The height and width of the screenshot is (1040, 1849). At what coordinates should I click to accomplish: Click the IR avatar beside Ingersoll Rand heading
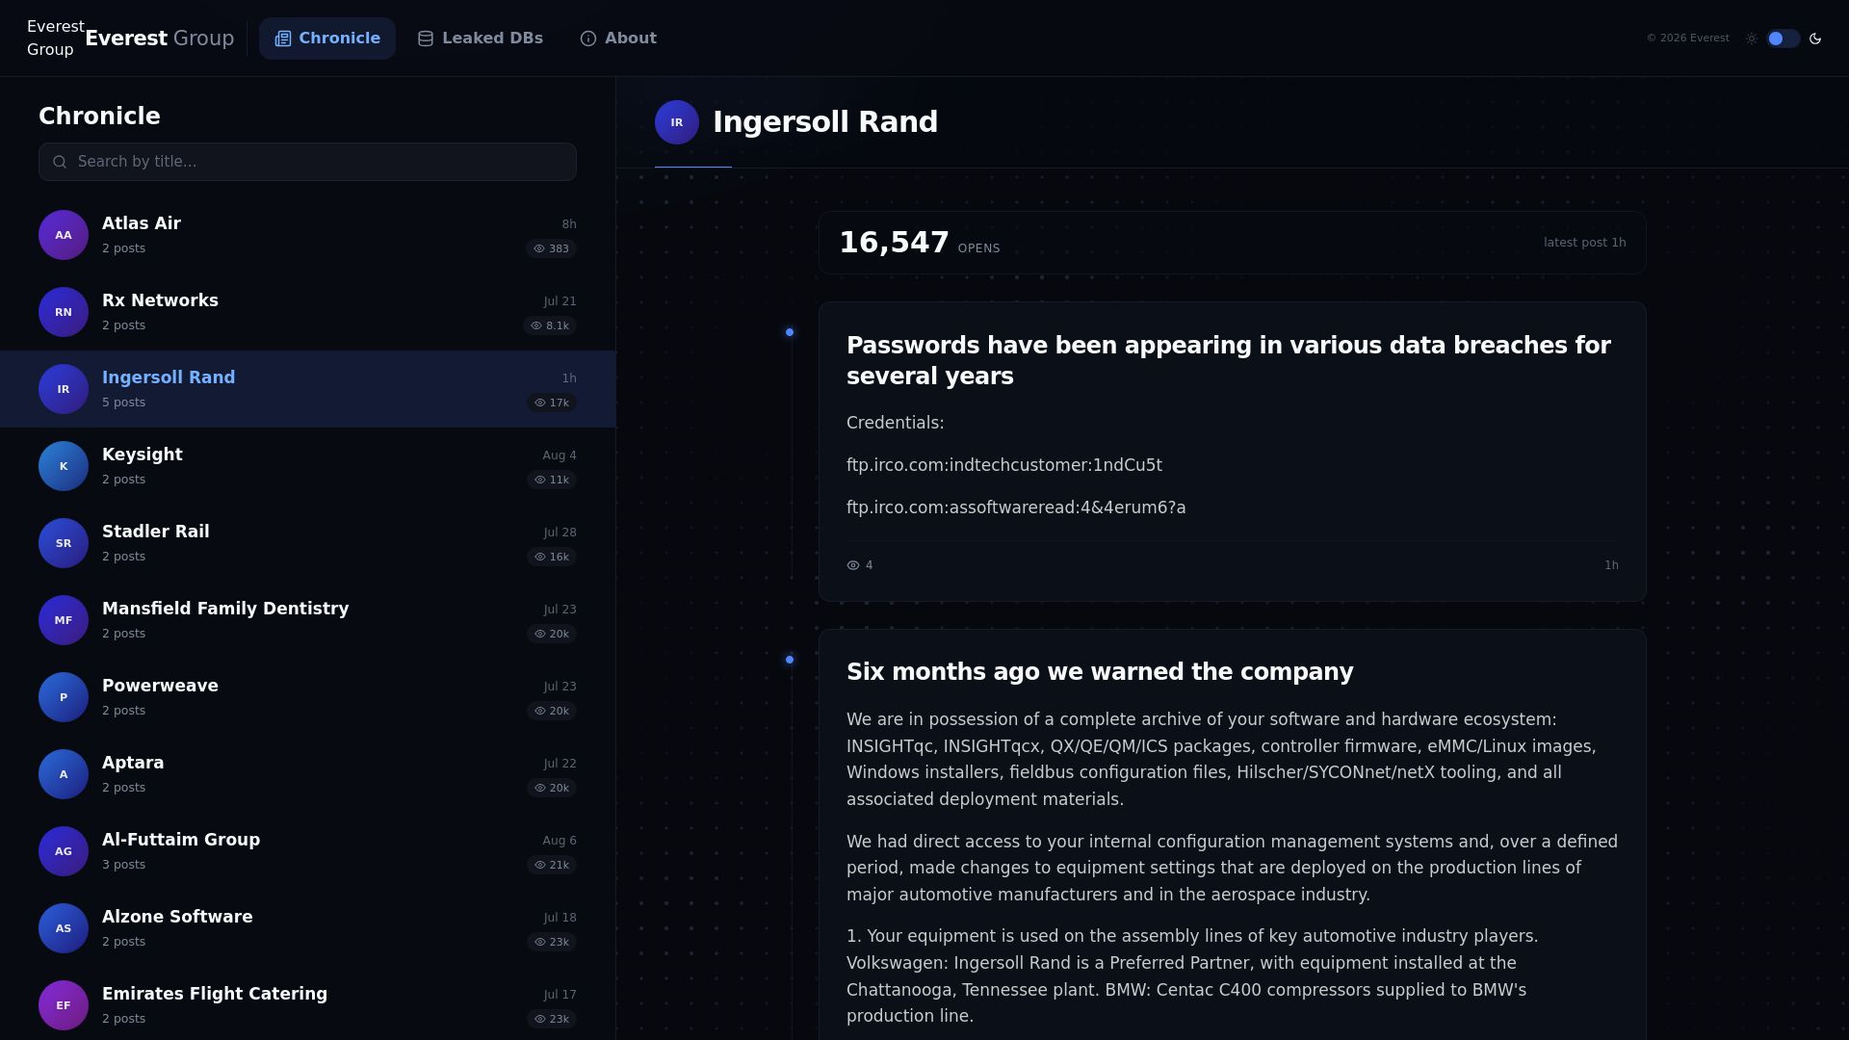click(x=677, y=122)
